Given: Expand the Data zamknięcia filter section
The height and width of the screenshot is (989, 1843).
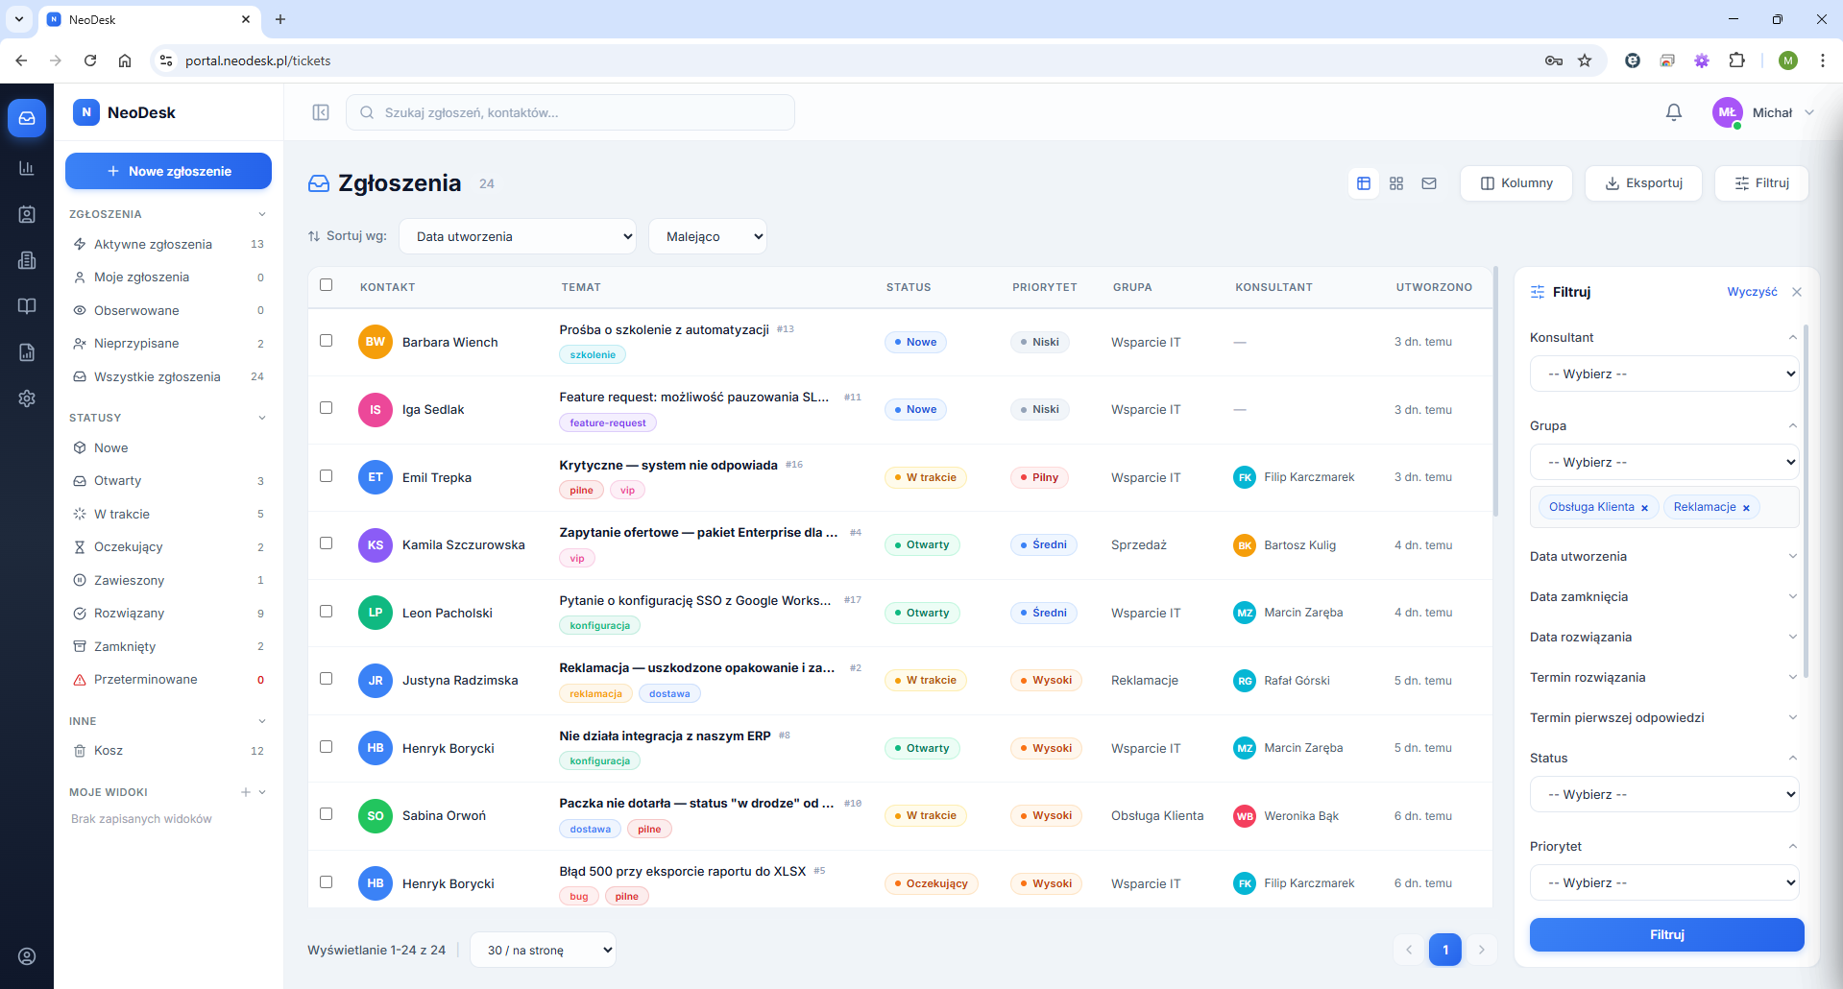Looking at the screenshot, I should [x=1663, y=596].
